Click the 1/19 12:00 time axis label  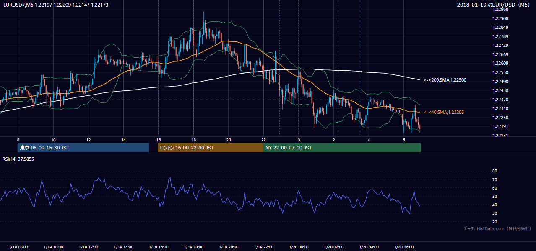coord(88,247)
